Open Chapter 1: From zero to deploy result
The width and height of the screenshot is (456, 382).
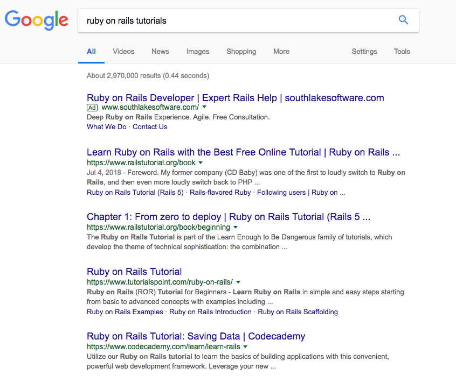pyautogui.click(x=229, y=217)
